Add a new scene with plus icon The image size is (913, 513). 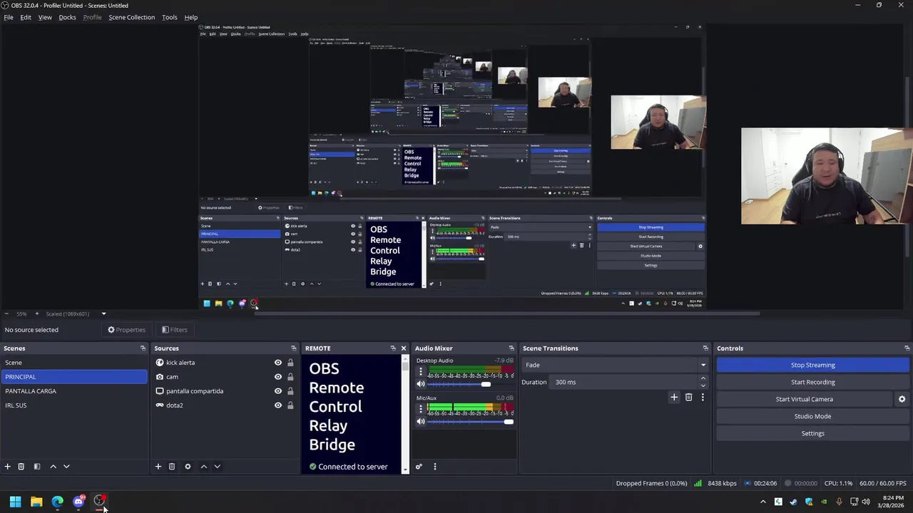[7, 467]
